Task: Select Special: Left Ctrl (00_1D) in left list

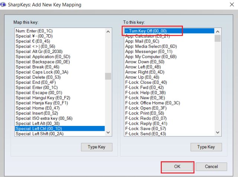Action: pos(40,129)
